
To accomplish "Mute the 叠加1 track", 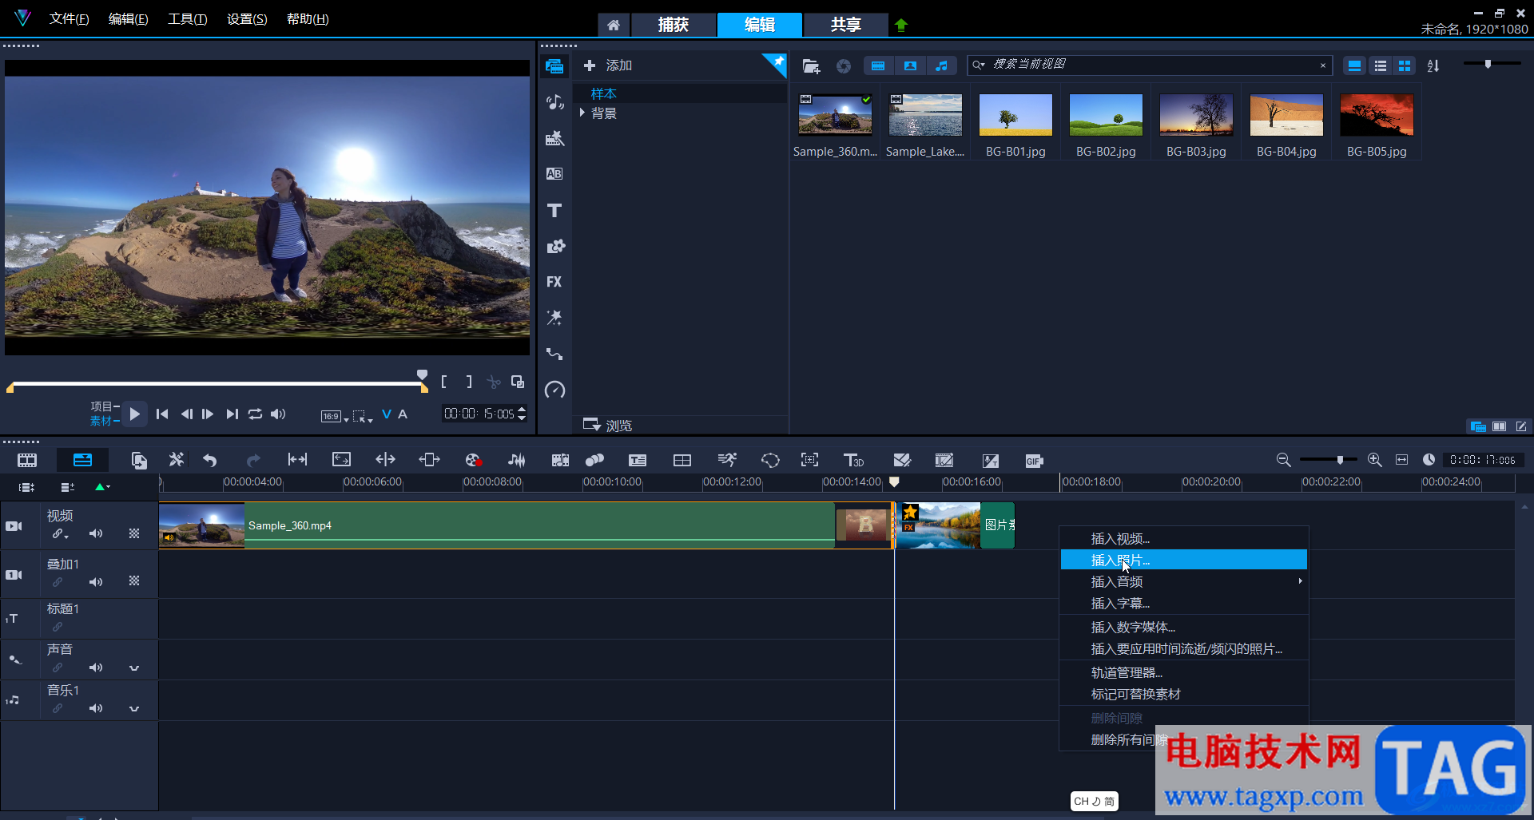I will pyautogui.click(x=96, y=582).
